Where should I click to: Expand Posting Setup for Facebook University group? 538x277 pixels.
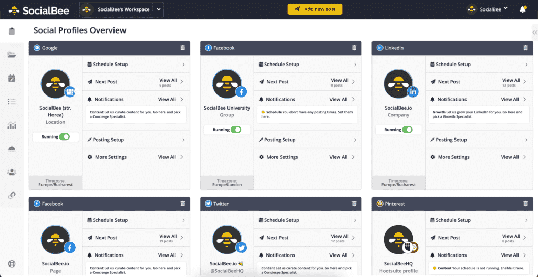tap(308, 140)
